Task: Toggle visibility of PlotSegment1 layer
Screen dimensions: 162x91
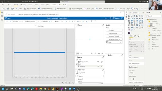Action: (x=98, y=62)
